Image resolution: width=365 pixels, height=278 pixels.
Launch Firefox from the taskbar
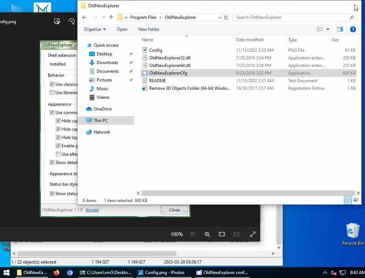pos(56,273)
